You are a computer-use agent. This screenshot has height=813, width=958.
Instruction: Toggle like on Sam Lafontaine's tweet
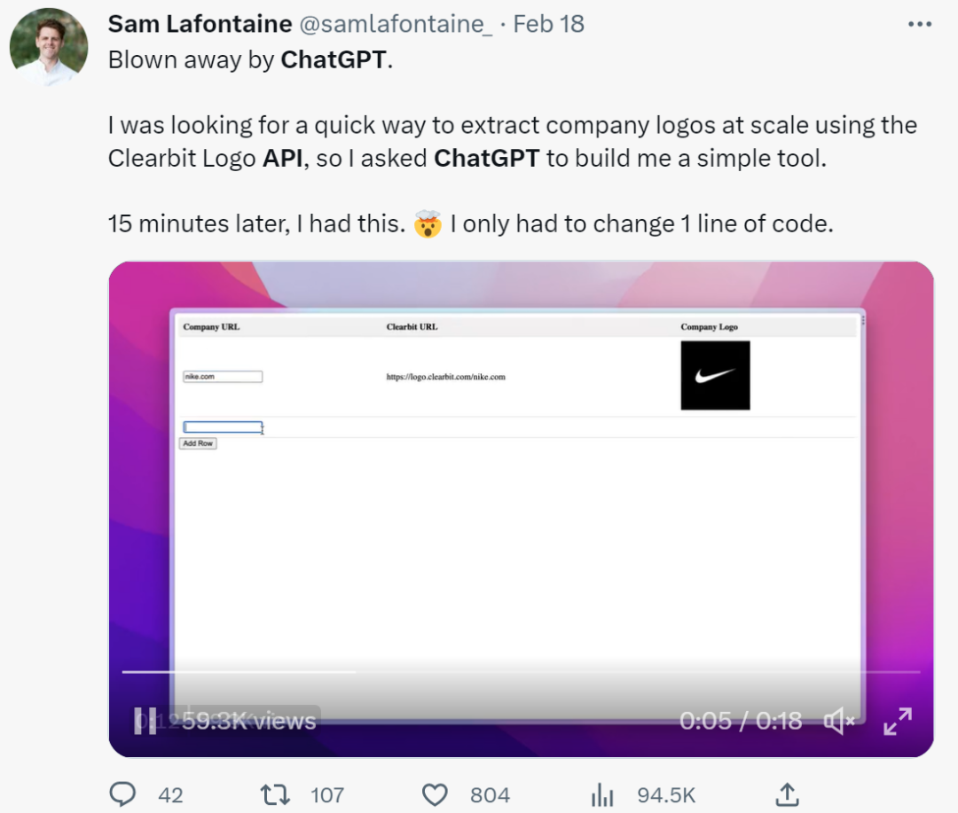(434, 794)
